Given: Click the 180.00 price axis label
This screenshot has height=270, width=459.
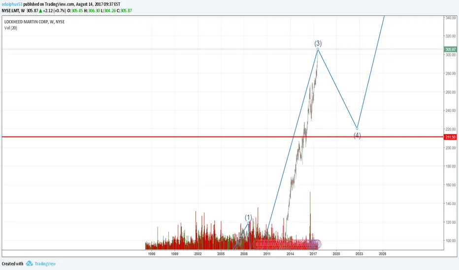Looking at the screenshot, I should coord(451,166).
